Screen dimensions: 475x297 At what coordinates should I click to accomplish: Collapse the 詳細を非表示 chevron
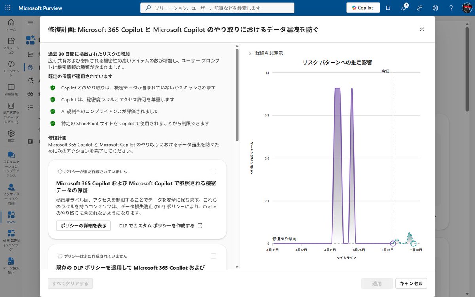(250, 53)
